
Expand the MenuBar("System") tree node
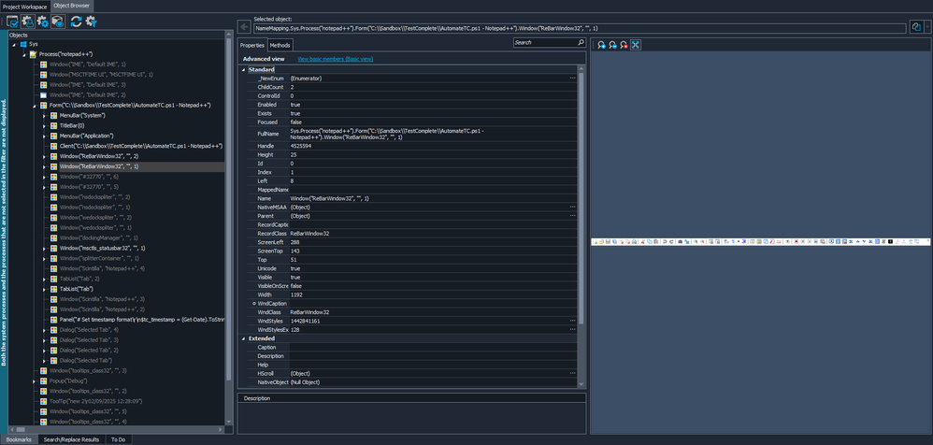(44, 116)
